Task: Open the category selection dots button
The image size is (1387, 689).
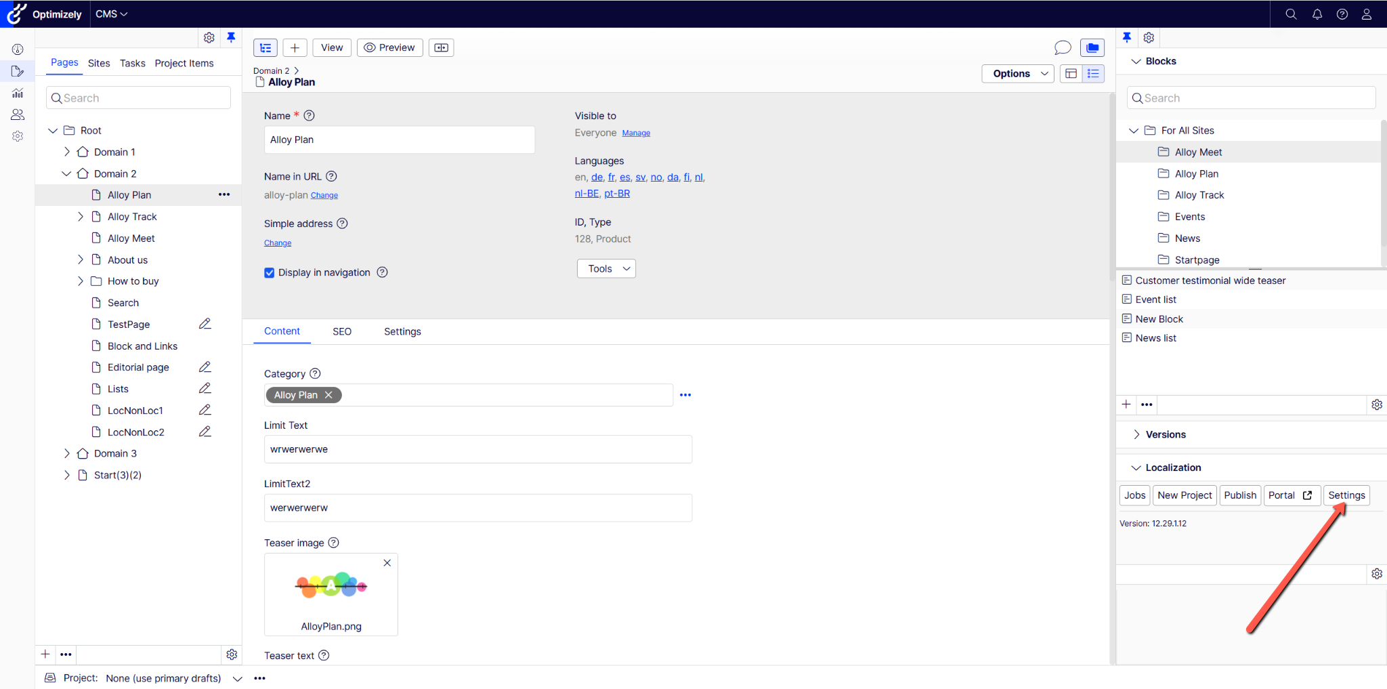Action: click(685, 395)
